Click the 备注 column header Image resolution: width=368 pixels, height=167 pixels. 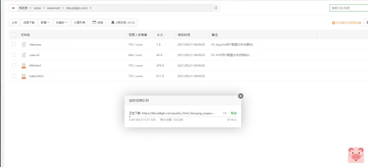pyautogui.click(x=215, y=35)
